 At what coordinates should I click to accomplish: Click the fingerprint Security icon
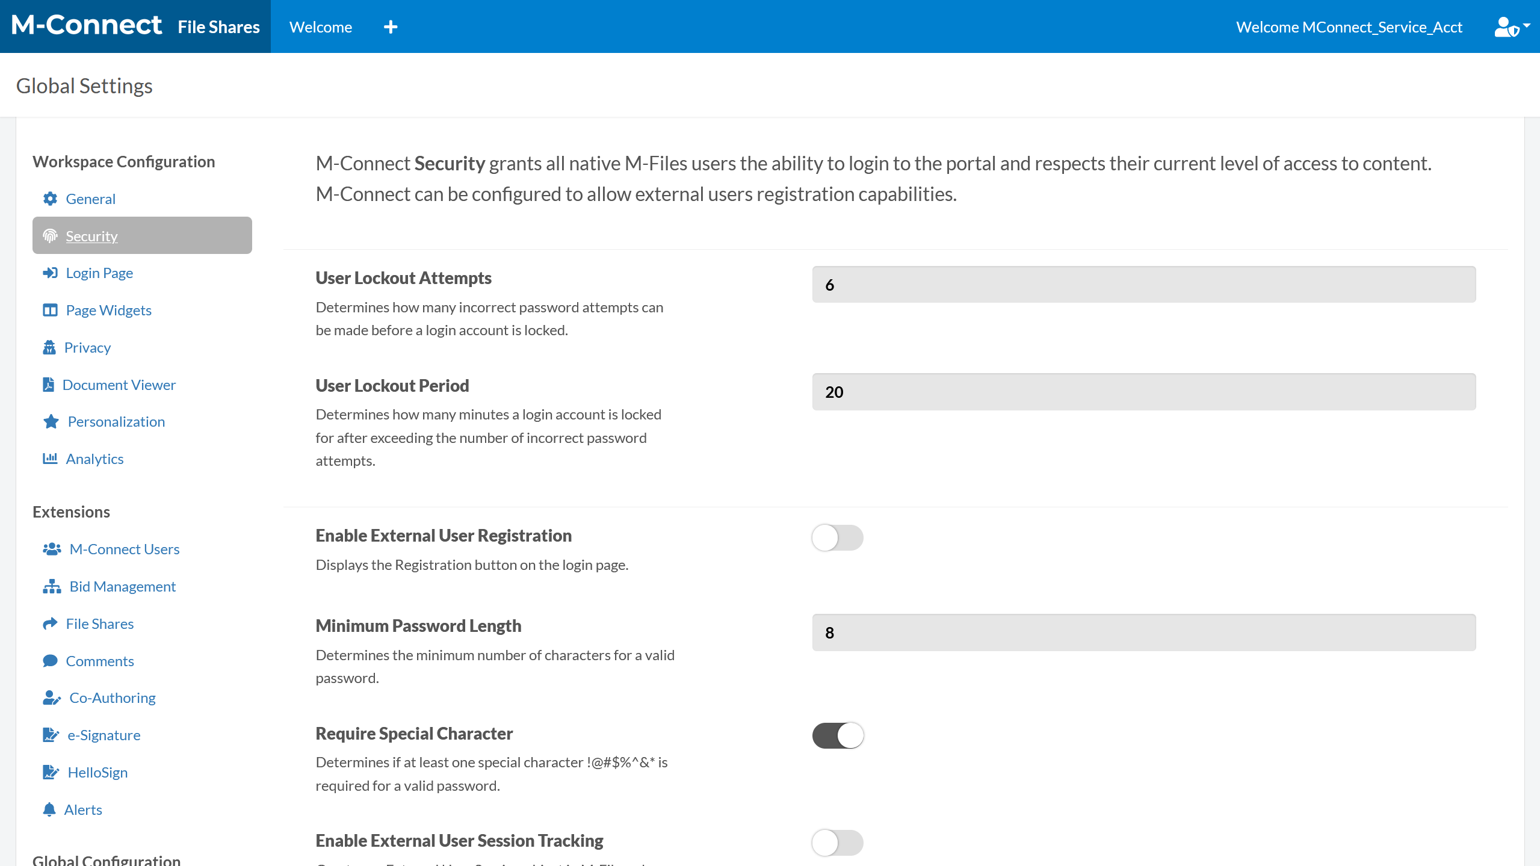click(x=51, y=236)
